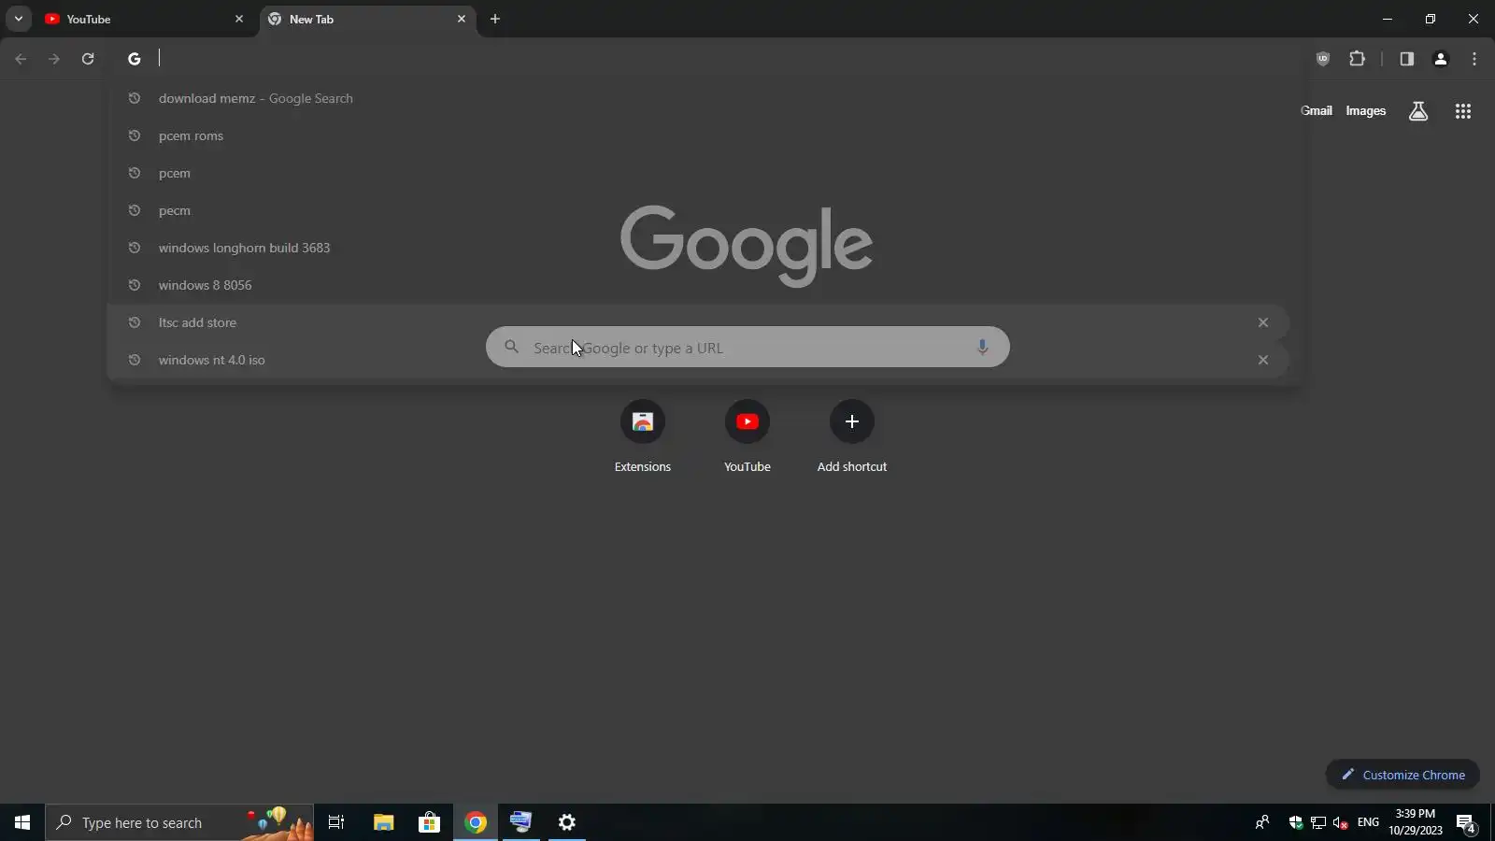Select suggestion 'pcem roms'
This screenshot has width=1495, height=841.
(x=699, y=135)
